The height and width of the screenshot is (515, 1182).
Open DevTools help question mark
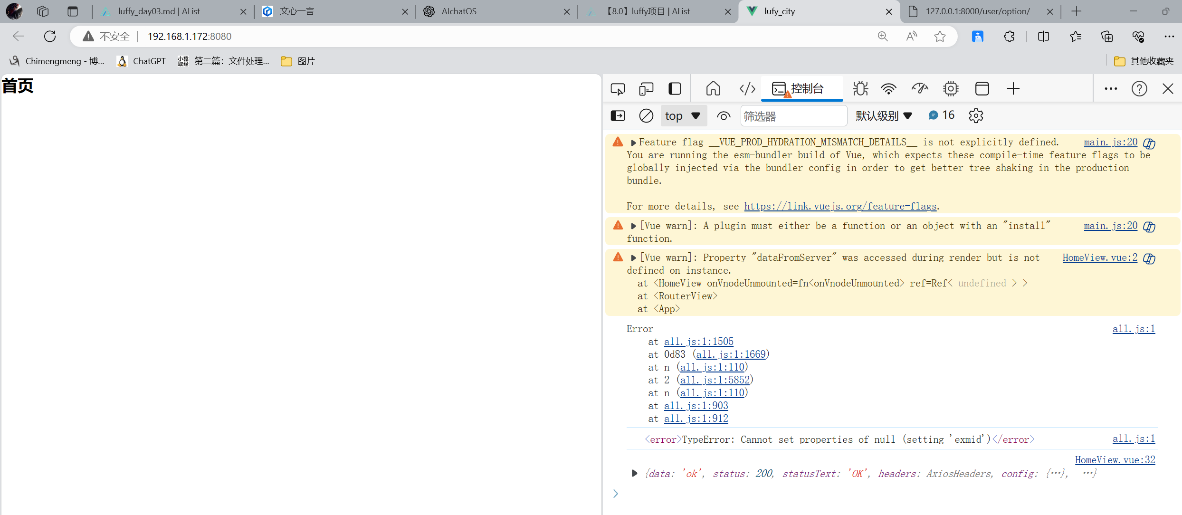click(1139, 89)
